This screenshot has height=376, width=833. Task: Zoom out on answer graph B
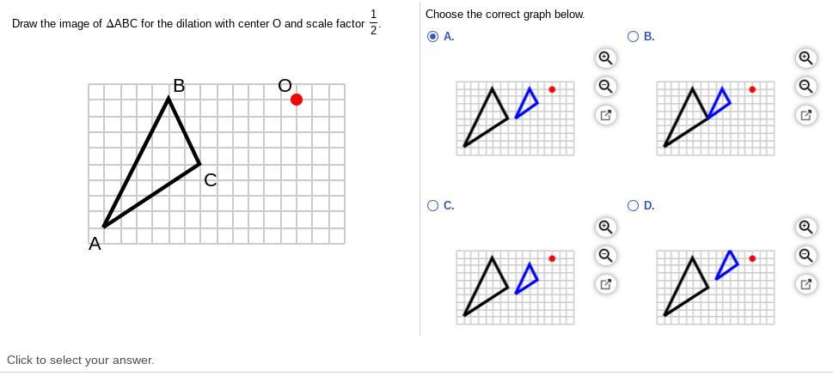click(x=805, y=87)
